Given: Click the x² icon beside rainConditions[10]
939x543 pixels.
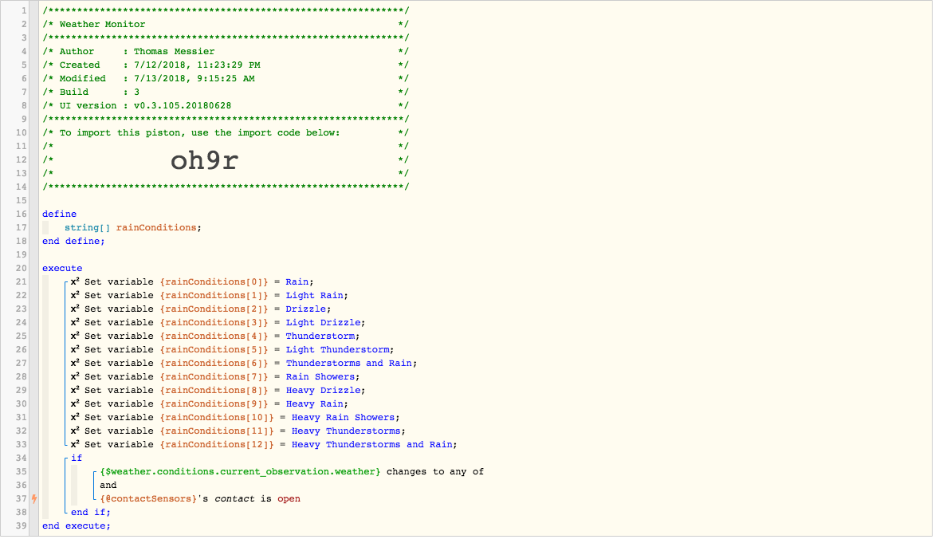Looking at the screenshot, I should point(75,418).
